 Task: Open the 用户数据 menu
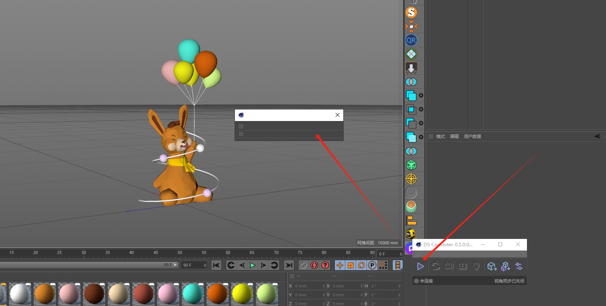click(x=472, y=136)
